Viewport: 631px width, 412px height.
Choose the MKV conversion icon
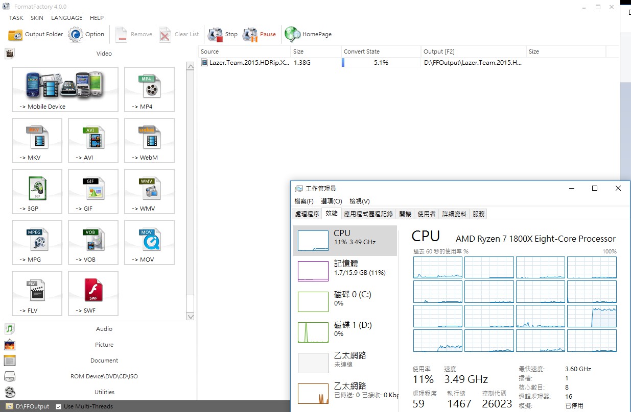coord(37,140)
